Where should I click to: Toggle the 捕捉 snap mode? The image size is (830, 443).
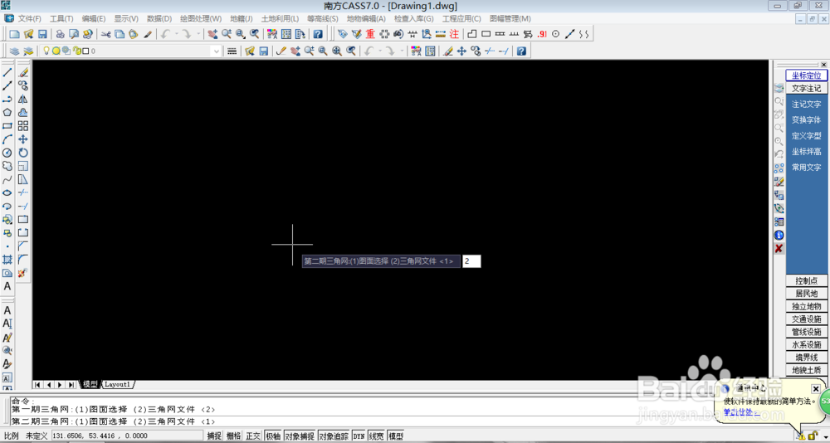[214, 436]
